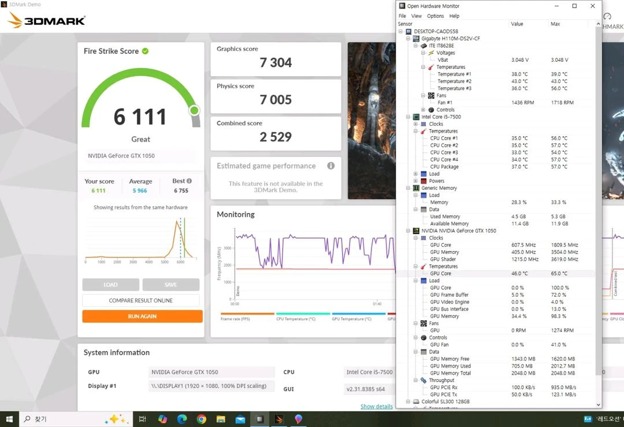Select the GPU Frame Buffer load row
This screenshot has width=624, height=427.
(x=496, y=295)
